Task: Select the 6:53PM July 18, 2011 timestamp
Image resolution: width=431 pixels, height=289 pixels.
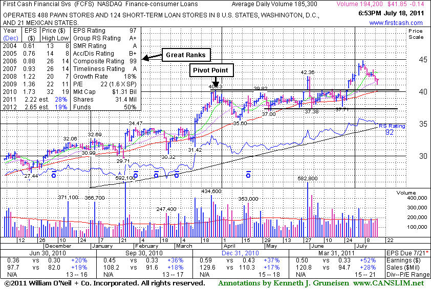Action: (391, 13)
